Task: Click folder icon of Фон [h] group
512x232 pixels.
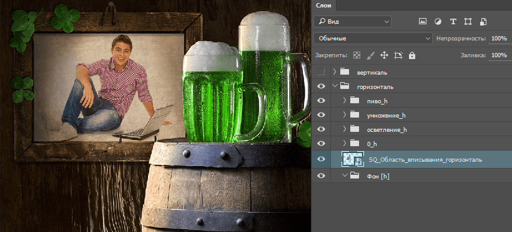Action: (x=355, y=175)
